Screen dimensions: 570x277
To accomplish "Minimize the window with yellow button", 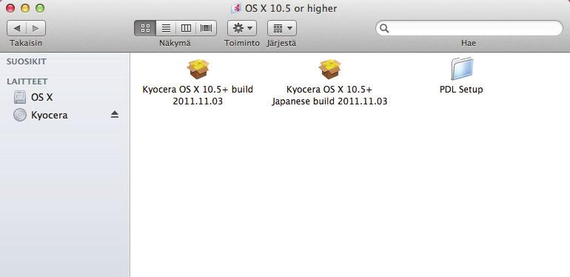I will (x=25, y=8).
